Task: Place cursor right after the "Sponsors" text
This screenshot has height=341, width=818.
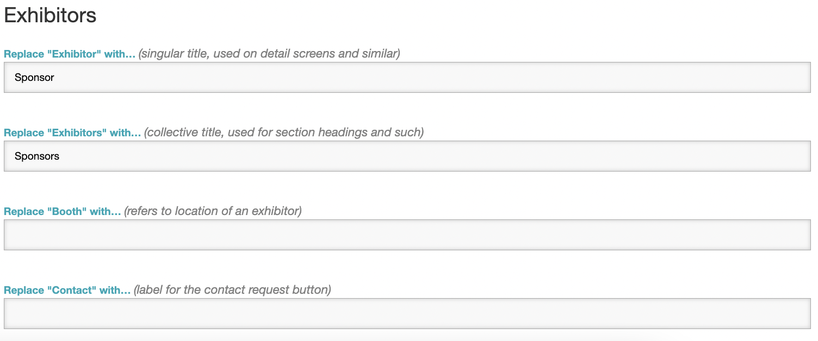Action: 60,156
